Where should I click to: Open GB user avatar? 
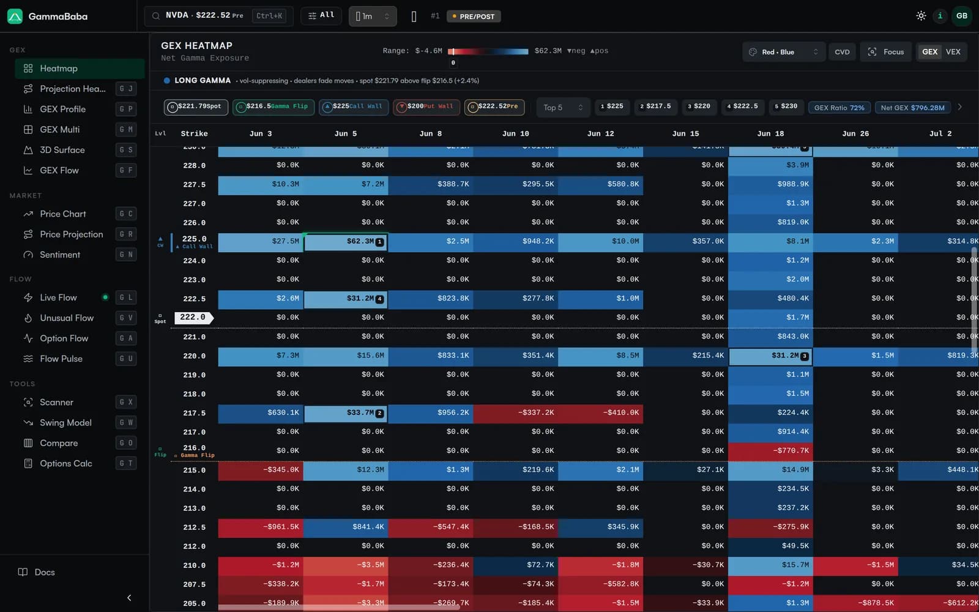962,16
